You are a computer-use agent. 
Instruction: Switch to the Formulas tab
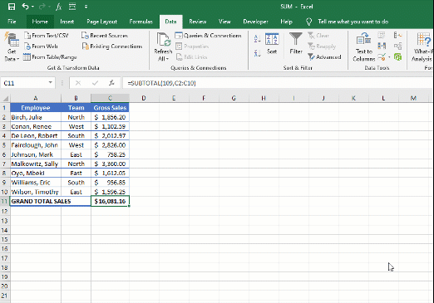click(x=141, y=22)
